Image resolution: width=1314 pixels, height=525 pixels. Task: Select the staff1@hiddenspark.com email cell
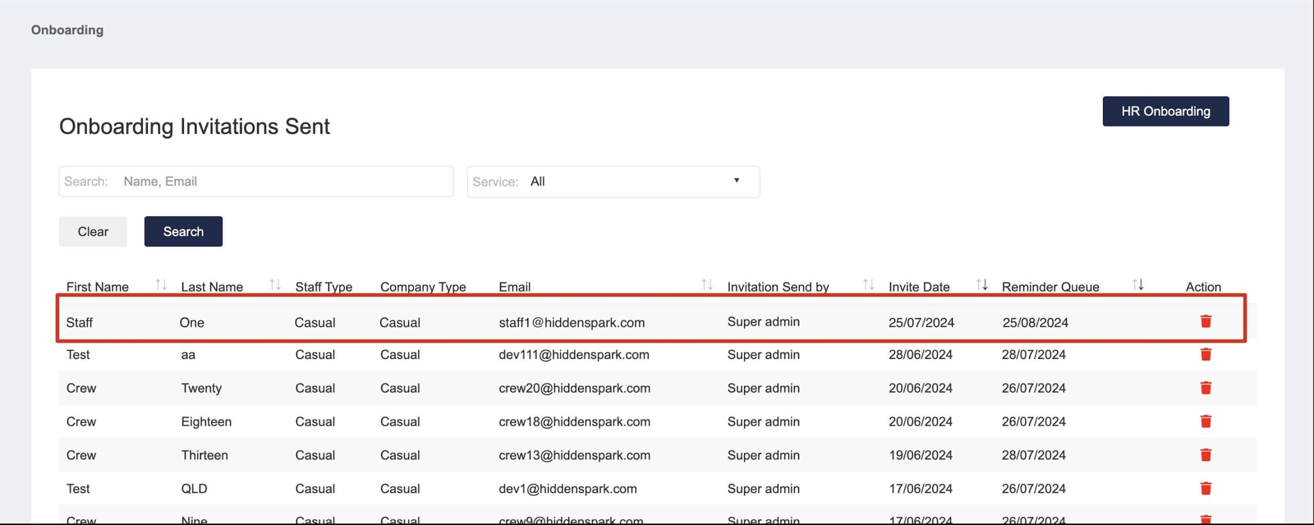(572, 322)
